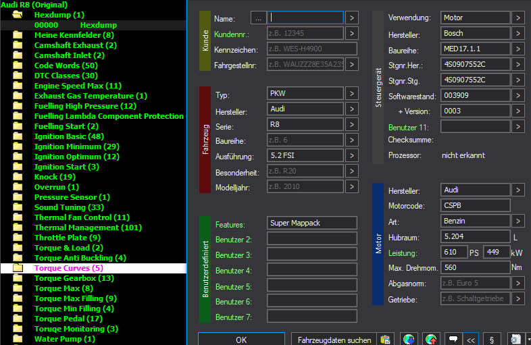Click the green Kundennr. label
Screen dimensions: 531x345
[x=232, y=34]
